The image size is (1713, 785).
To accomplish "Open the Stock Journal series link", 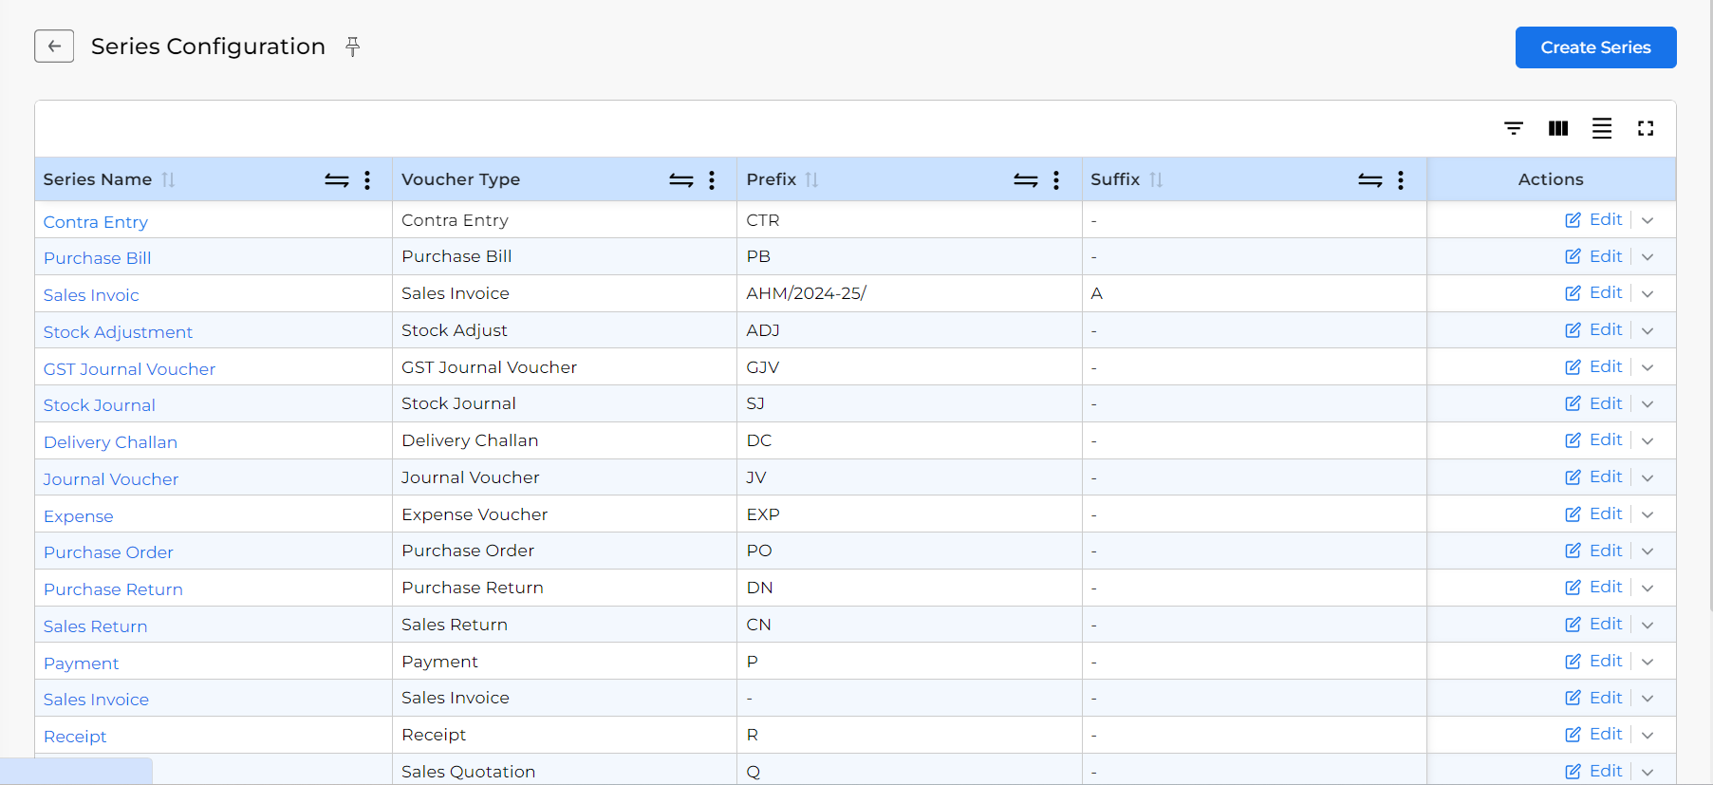I will [100, 405].
